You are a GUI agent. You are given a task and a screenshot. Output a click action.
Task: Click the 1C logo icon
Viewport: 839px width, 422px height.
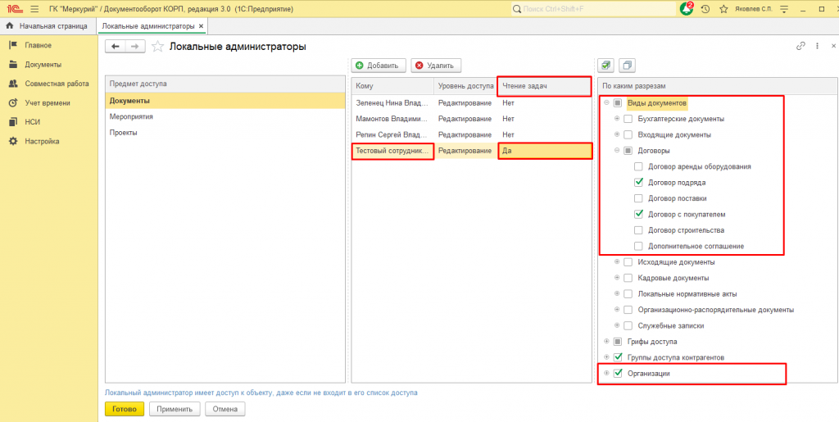click(x=15, y=9)
